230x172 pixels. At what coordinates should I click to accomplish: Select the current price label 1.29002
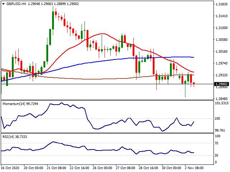(x=221, y=84)
